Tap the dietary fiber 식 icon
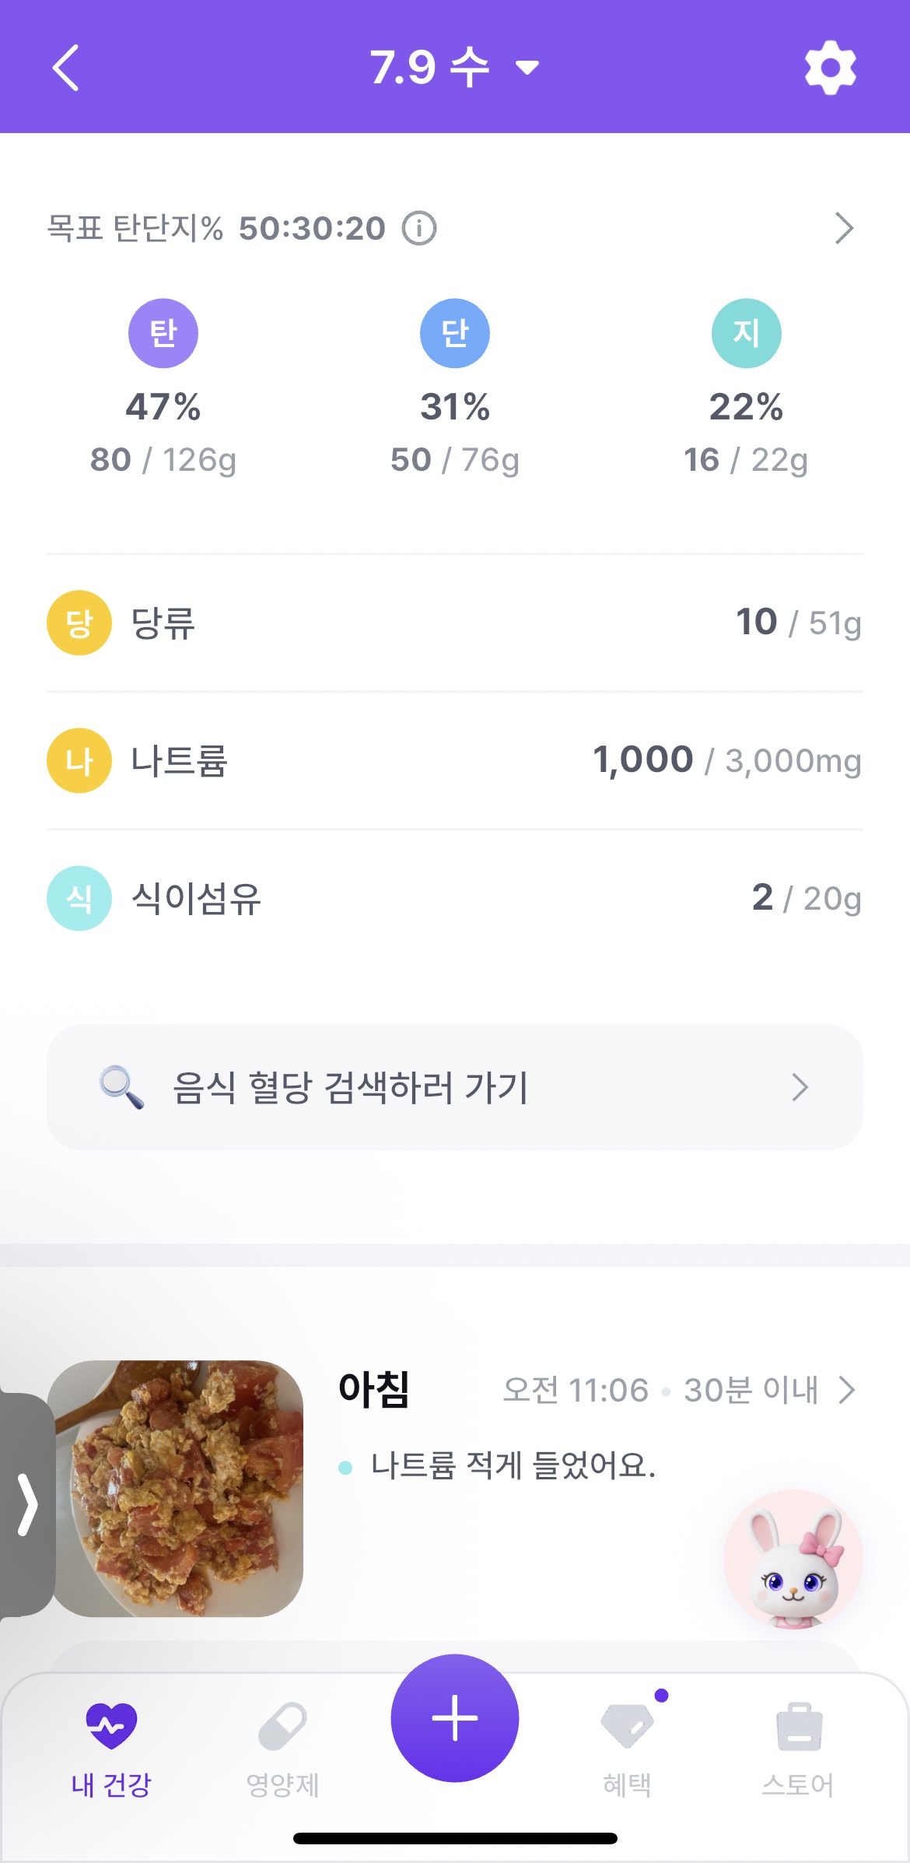 tap(79, 898)
